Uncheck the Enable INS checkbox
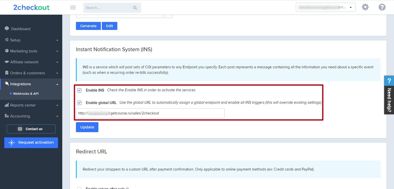Viewport: 394px width, 189px height. click(x=79, y=90)
